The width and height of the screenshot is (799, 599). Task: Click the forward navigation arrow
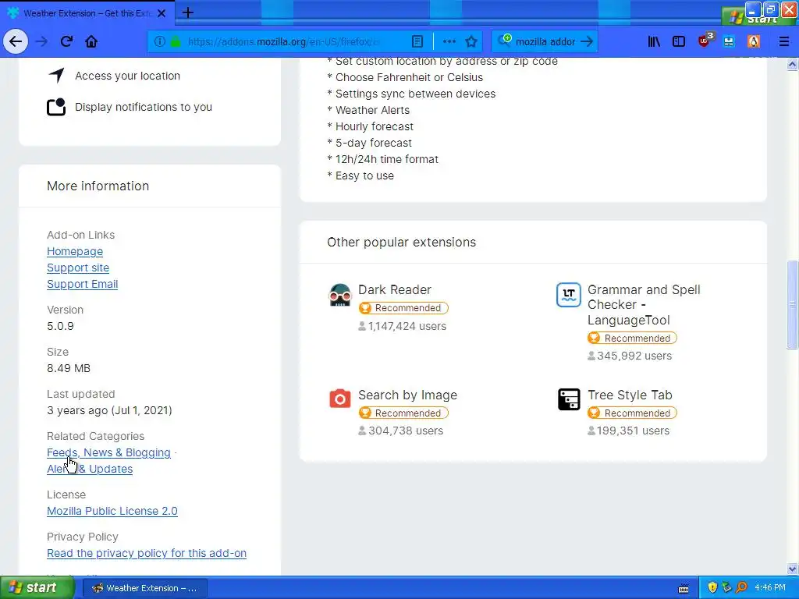(41, 41)
